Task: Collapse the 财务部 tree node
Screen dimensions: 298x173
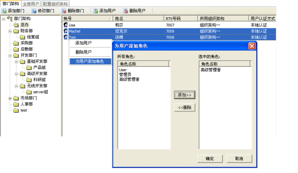Action: pyautogui.click(x=10, y=31)
